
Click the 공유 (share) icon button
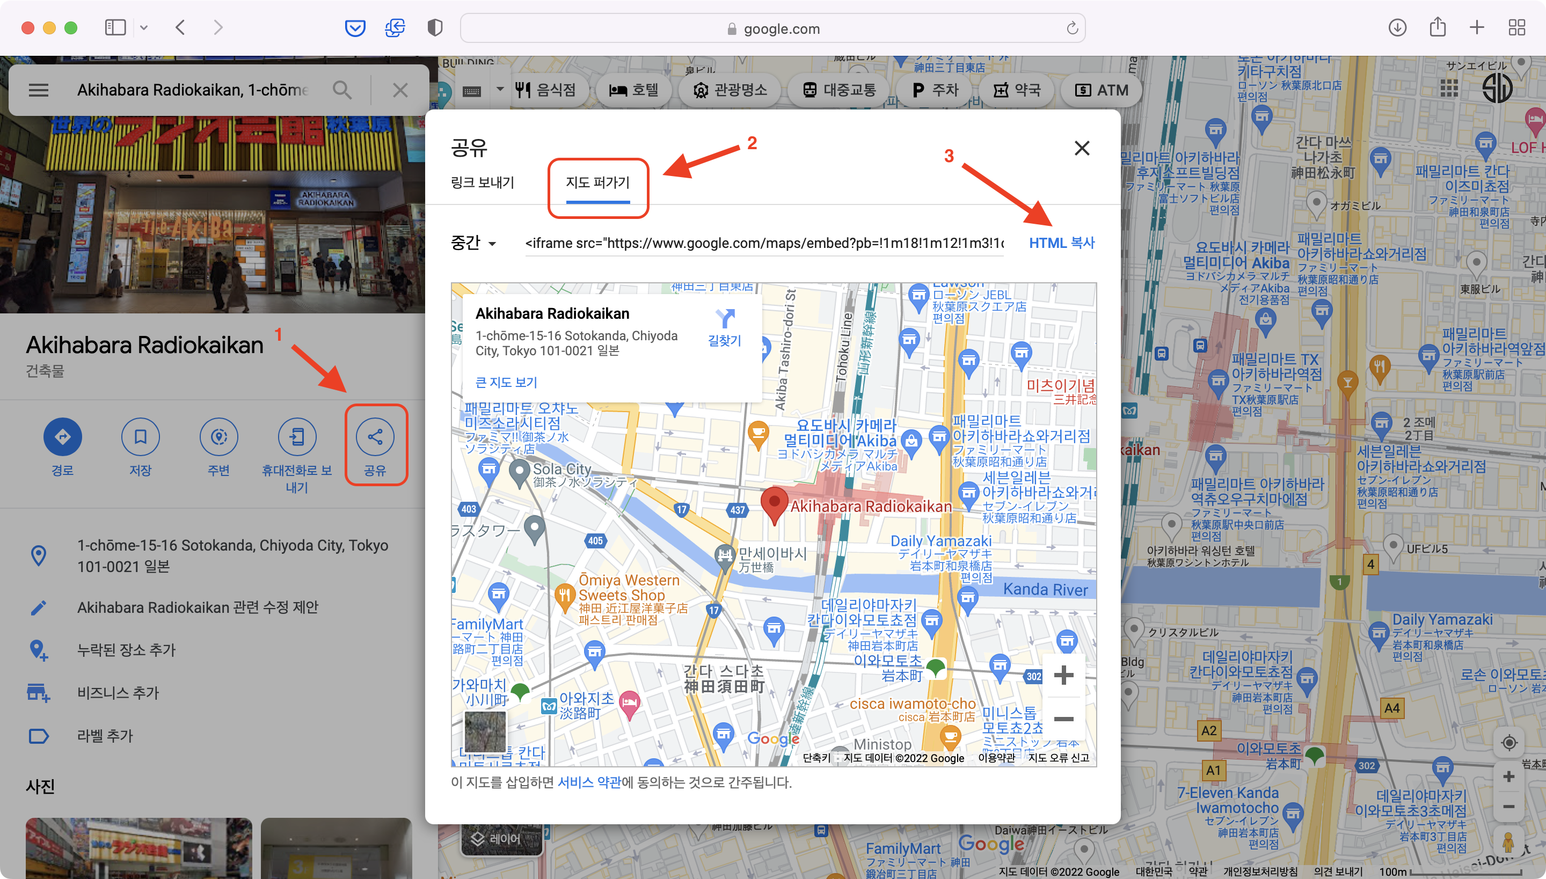[375, 436]
